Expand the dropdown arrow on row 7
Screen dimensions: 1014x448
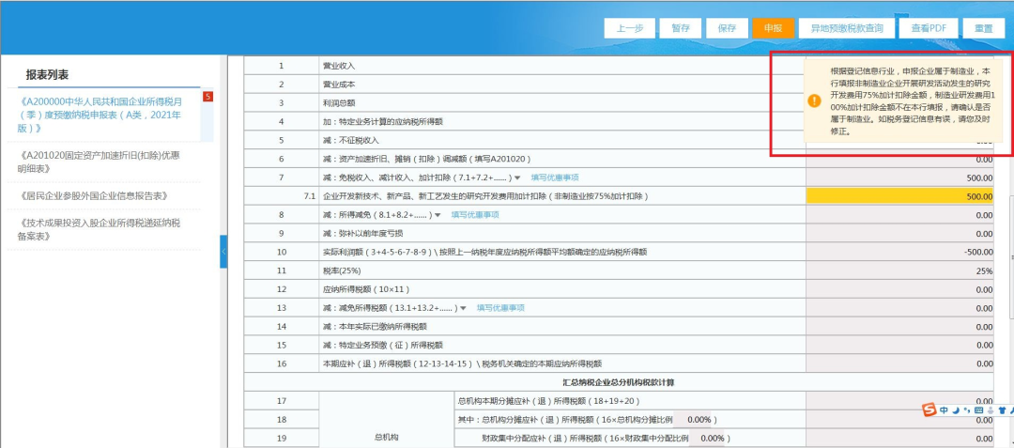[517, 178]
